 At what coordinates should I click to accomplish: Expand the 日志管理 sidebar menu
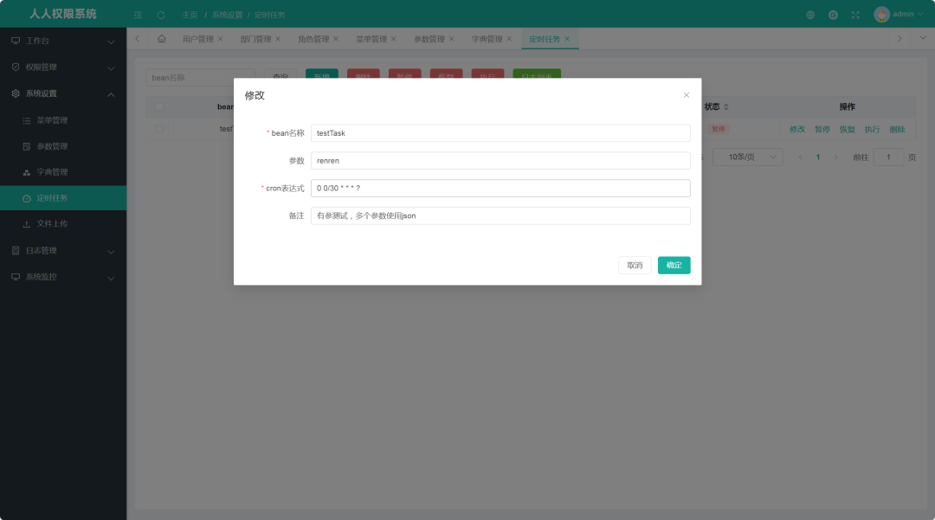coord(62,251)
